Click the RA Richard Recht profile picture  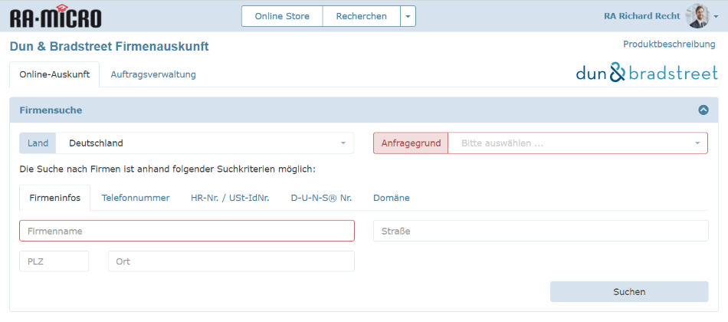point(697,16)
